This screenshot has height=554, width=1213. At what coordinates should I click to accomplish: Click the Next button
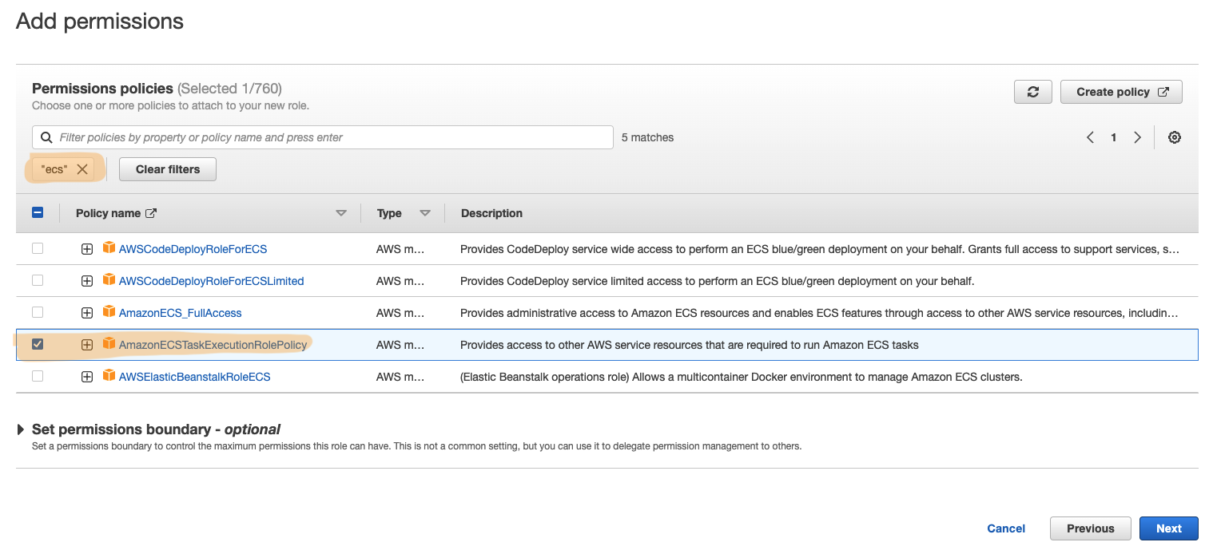pos(1168,528)
